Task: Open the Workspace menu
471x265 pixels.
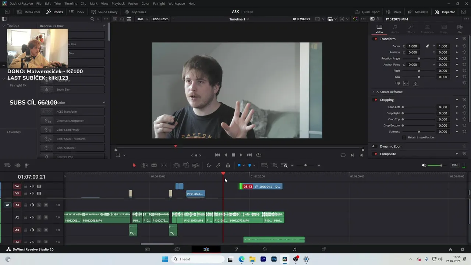Action: point(177,3)
